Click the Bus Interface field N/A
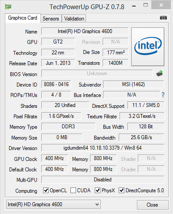Screen dimensions: 173x214 [x=132, y=95]
